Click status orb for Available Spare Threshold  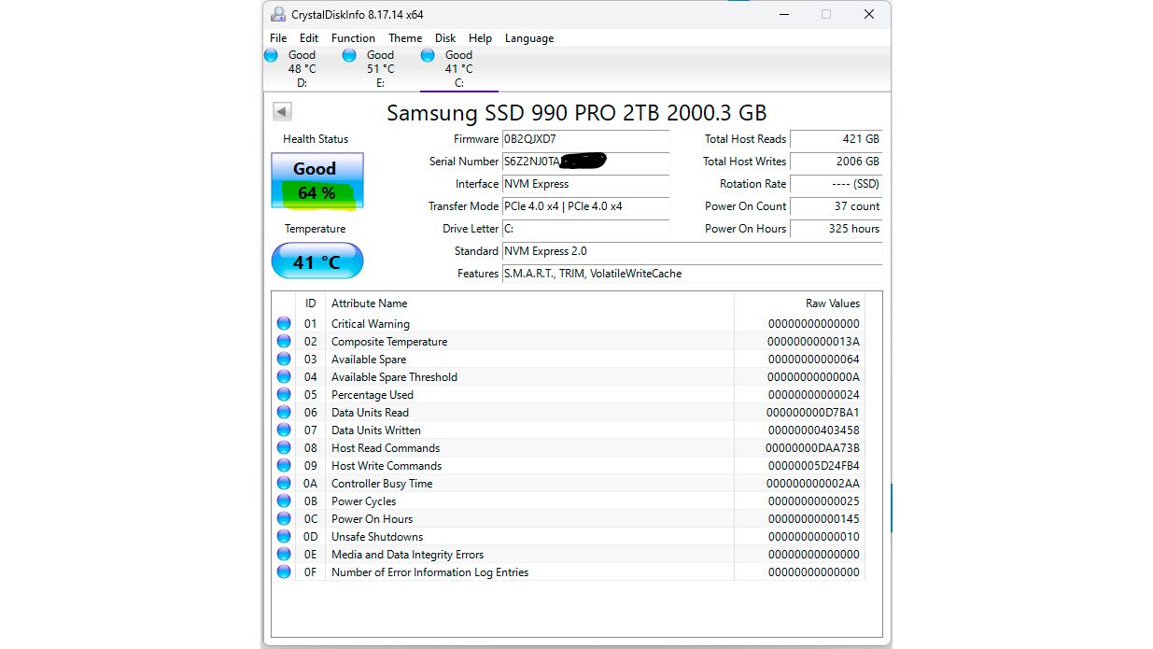pos(284,377)
